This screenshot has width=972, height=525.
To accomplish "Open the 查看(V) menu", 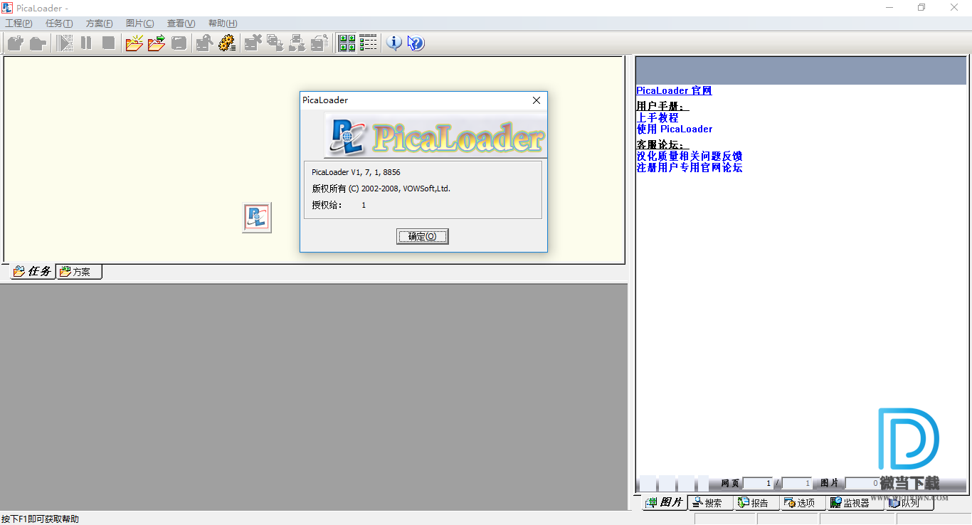I will click(x=181, y=23).
